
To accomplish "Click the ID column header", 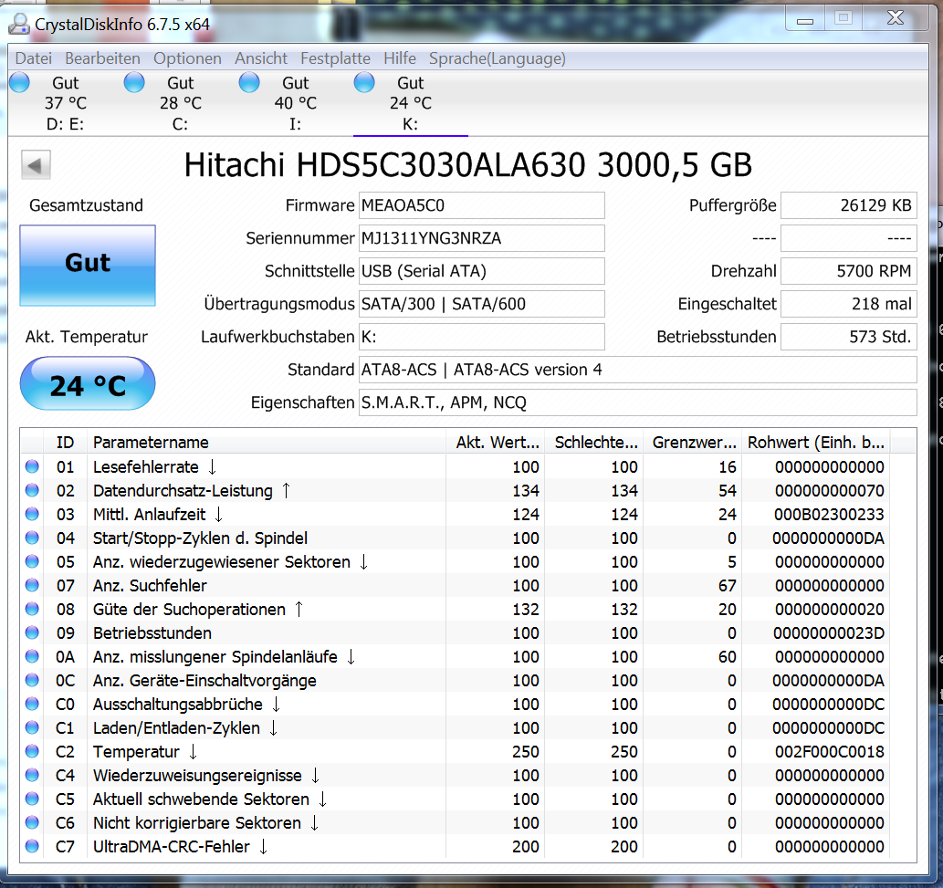I will coord(65,443).
